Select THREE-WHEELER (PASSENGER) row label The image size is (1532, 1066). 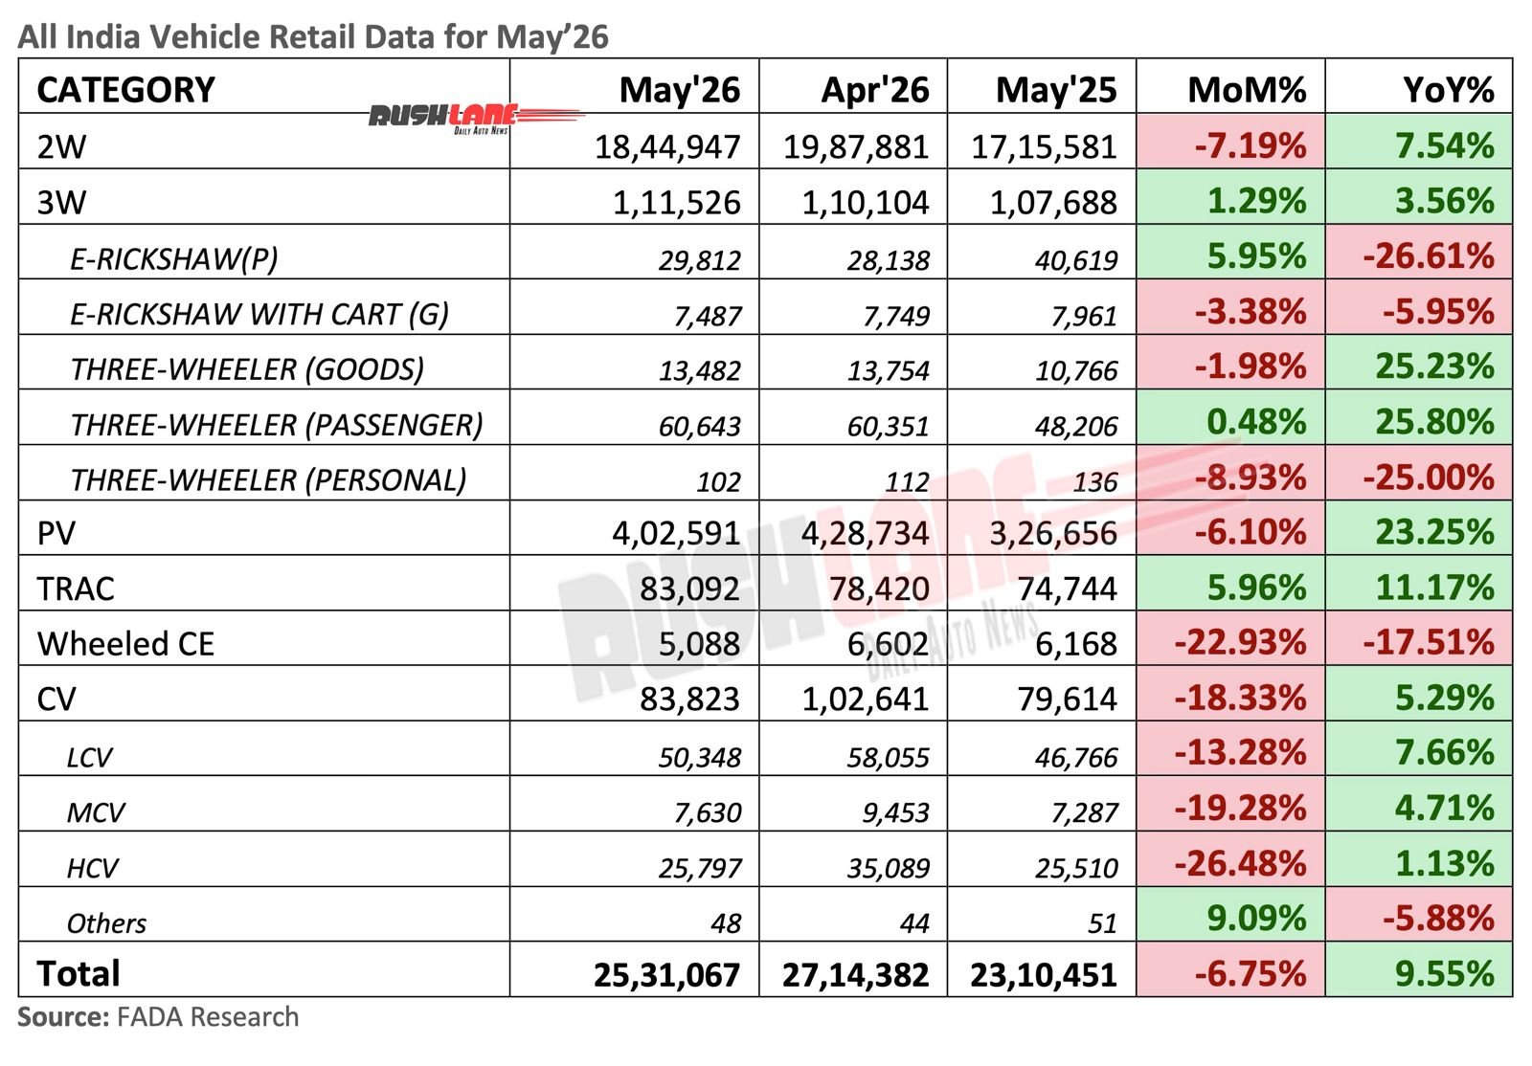pos(276,425)
